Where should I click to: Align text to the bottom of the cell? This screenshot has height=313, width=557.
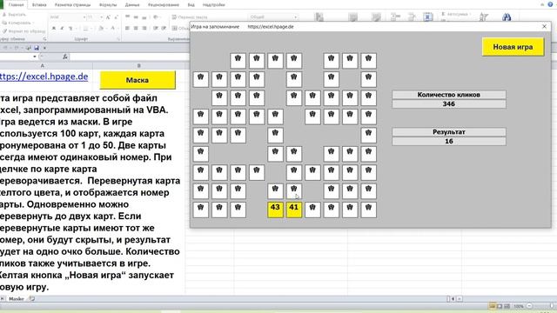coord(144,17)
